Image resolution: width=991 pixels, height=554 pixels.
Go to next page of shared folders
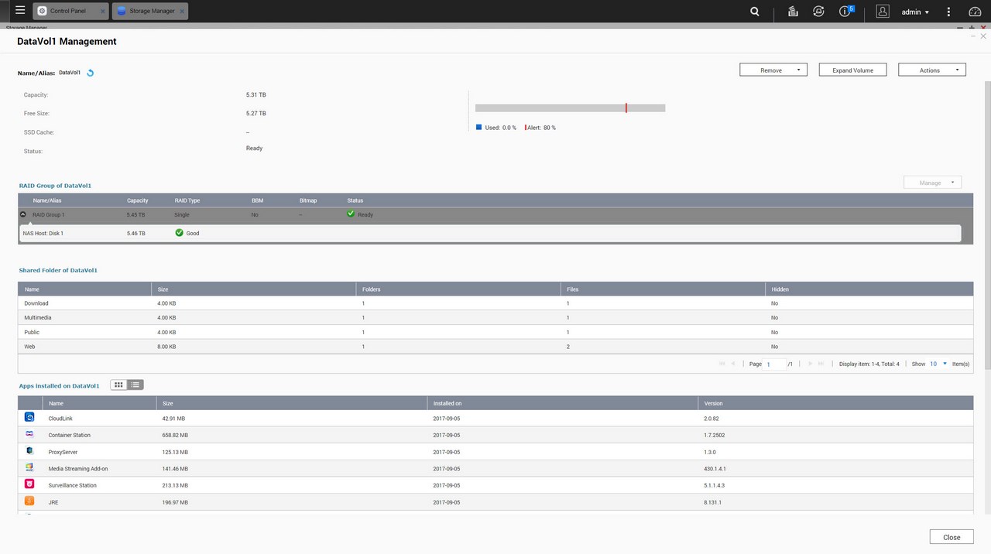[x=810, y=364]
